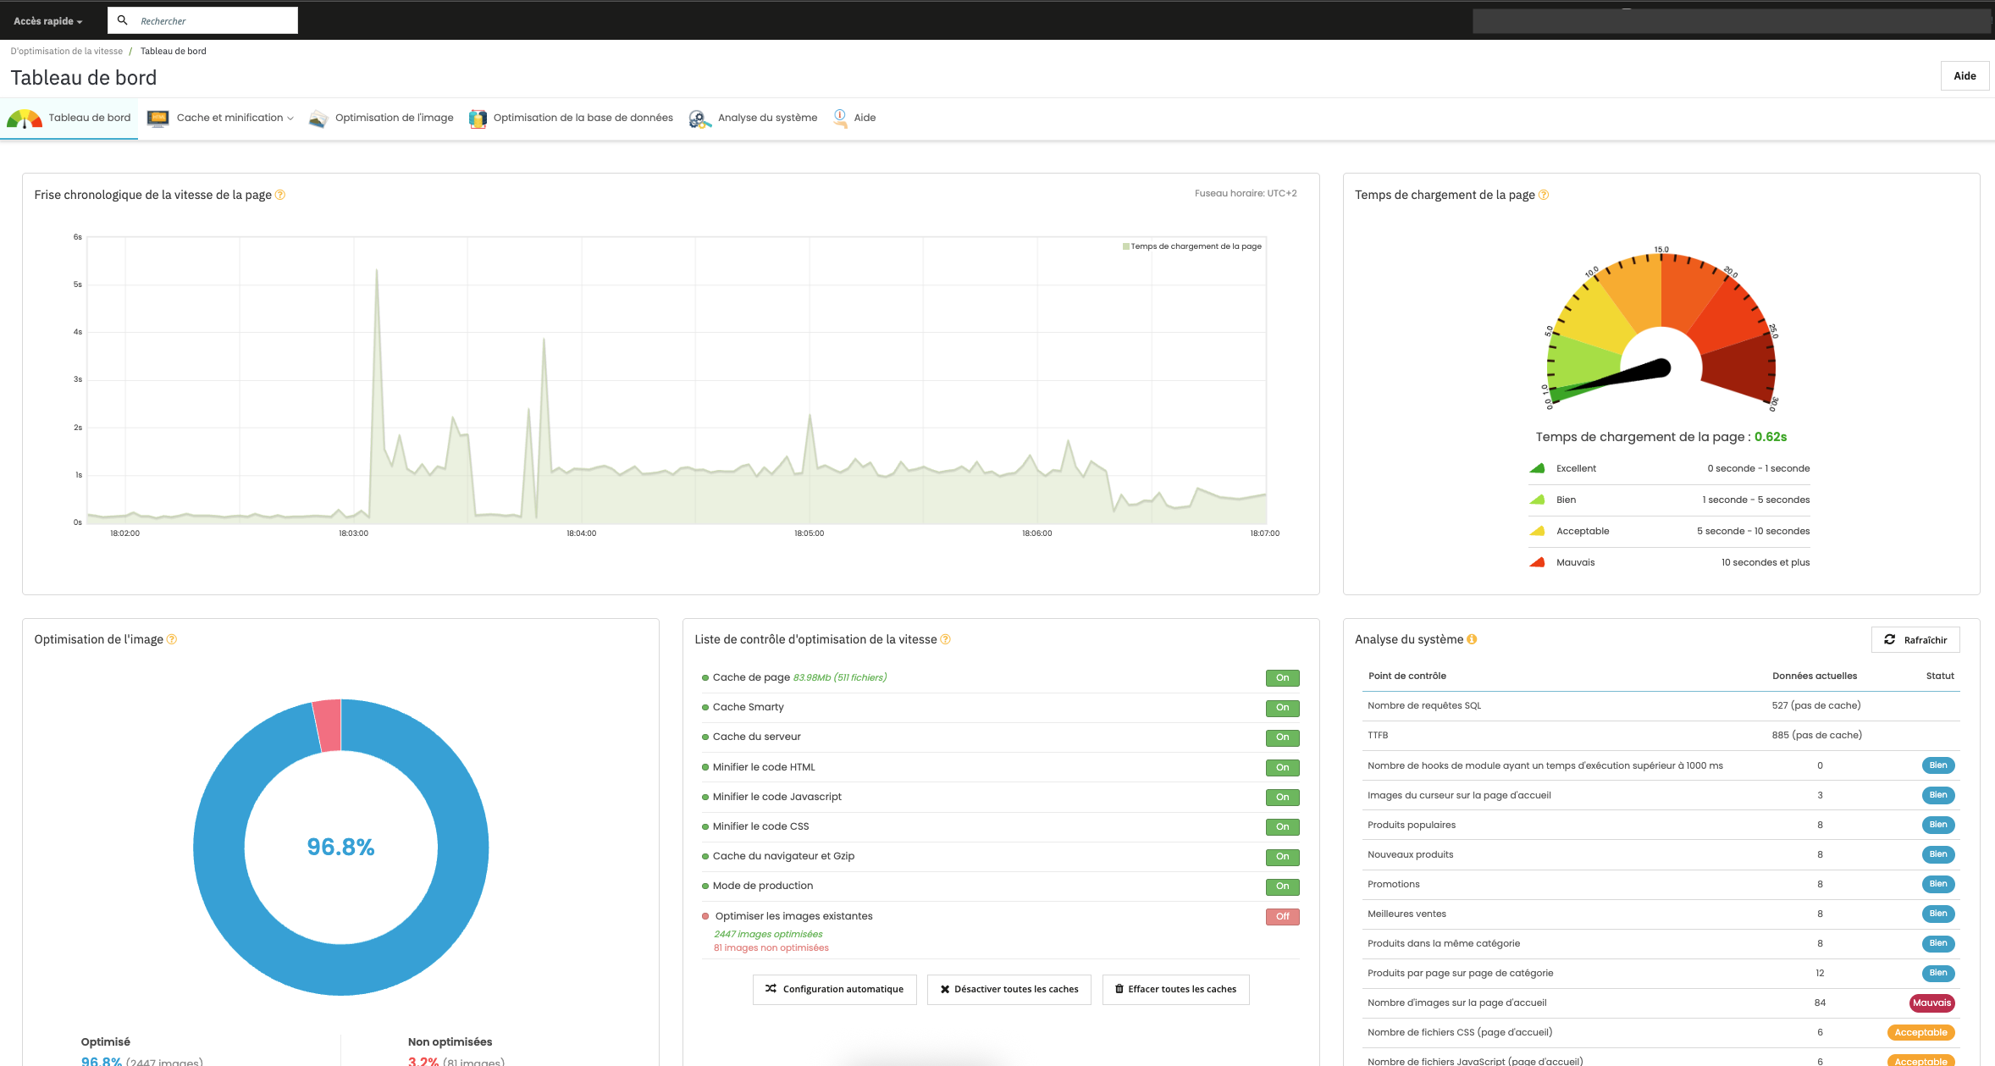Open help tooltip next to Temps de chargement title

pos(1544,195)
